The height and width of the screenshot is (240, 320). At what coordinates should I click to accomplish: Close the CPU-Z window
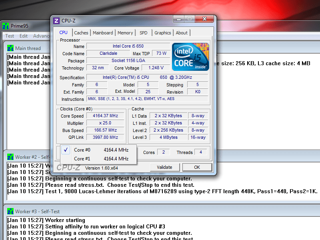click(x=204, y=19)
